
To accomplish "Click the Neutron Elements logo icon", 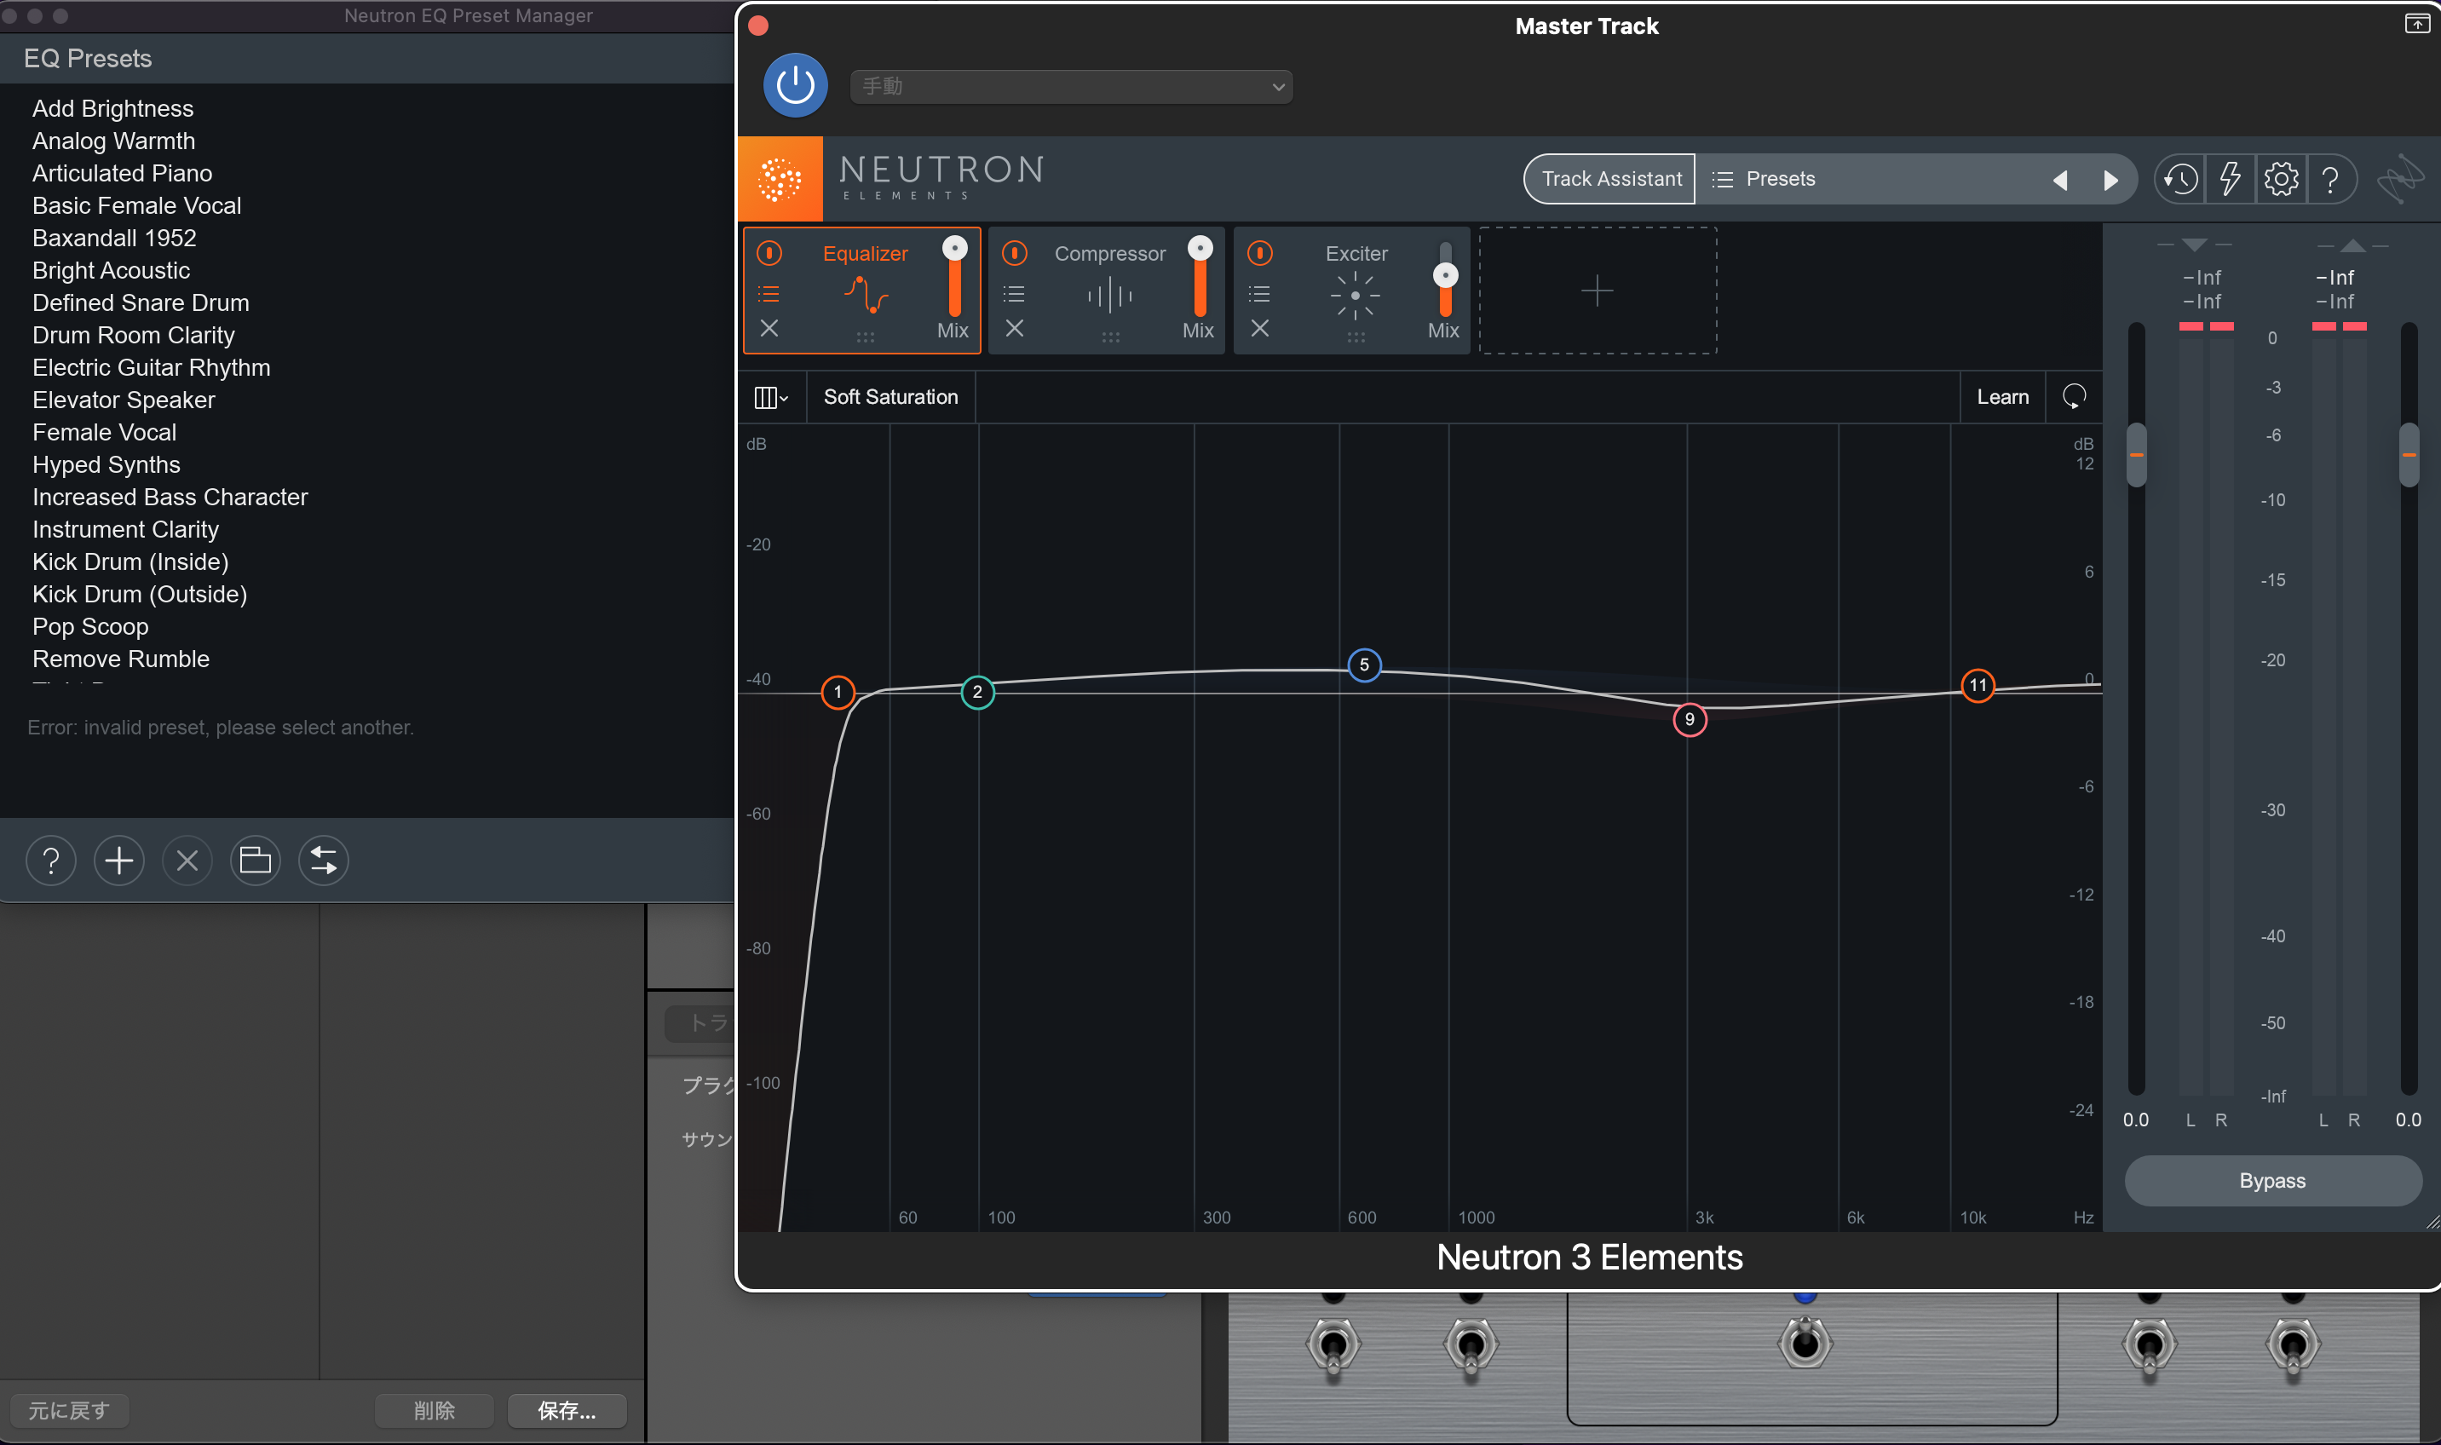I will 780,179.
